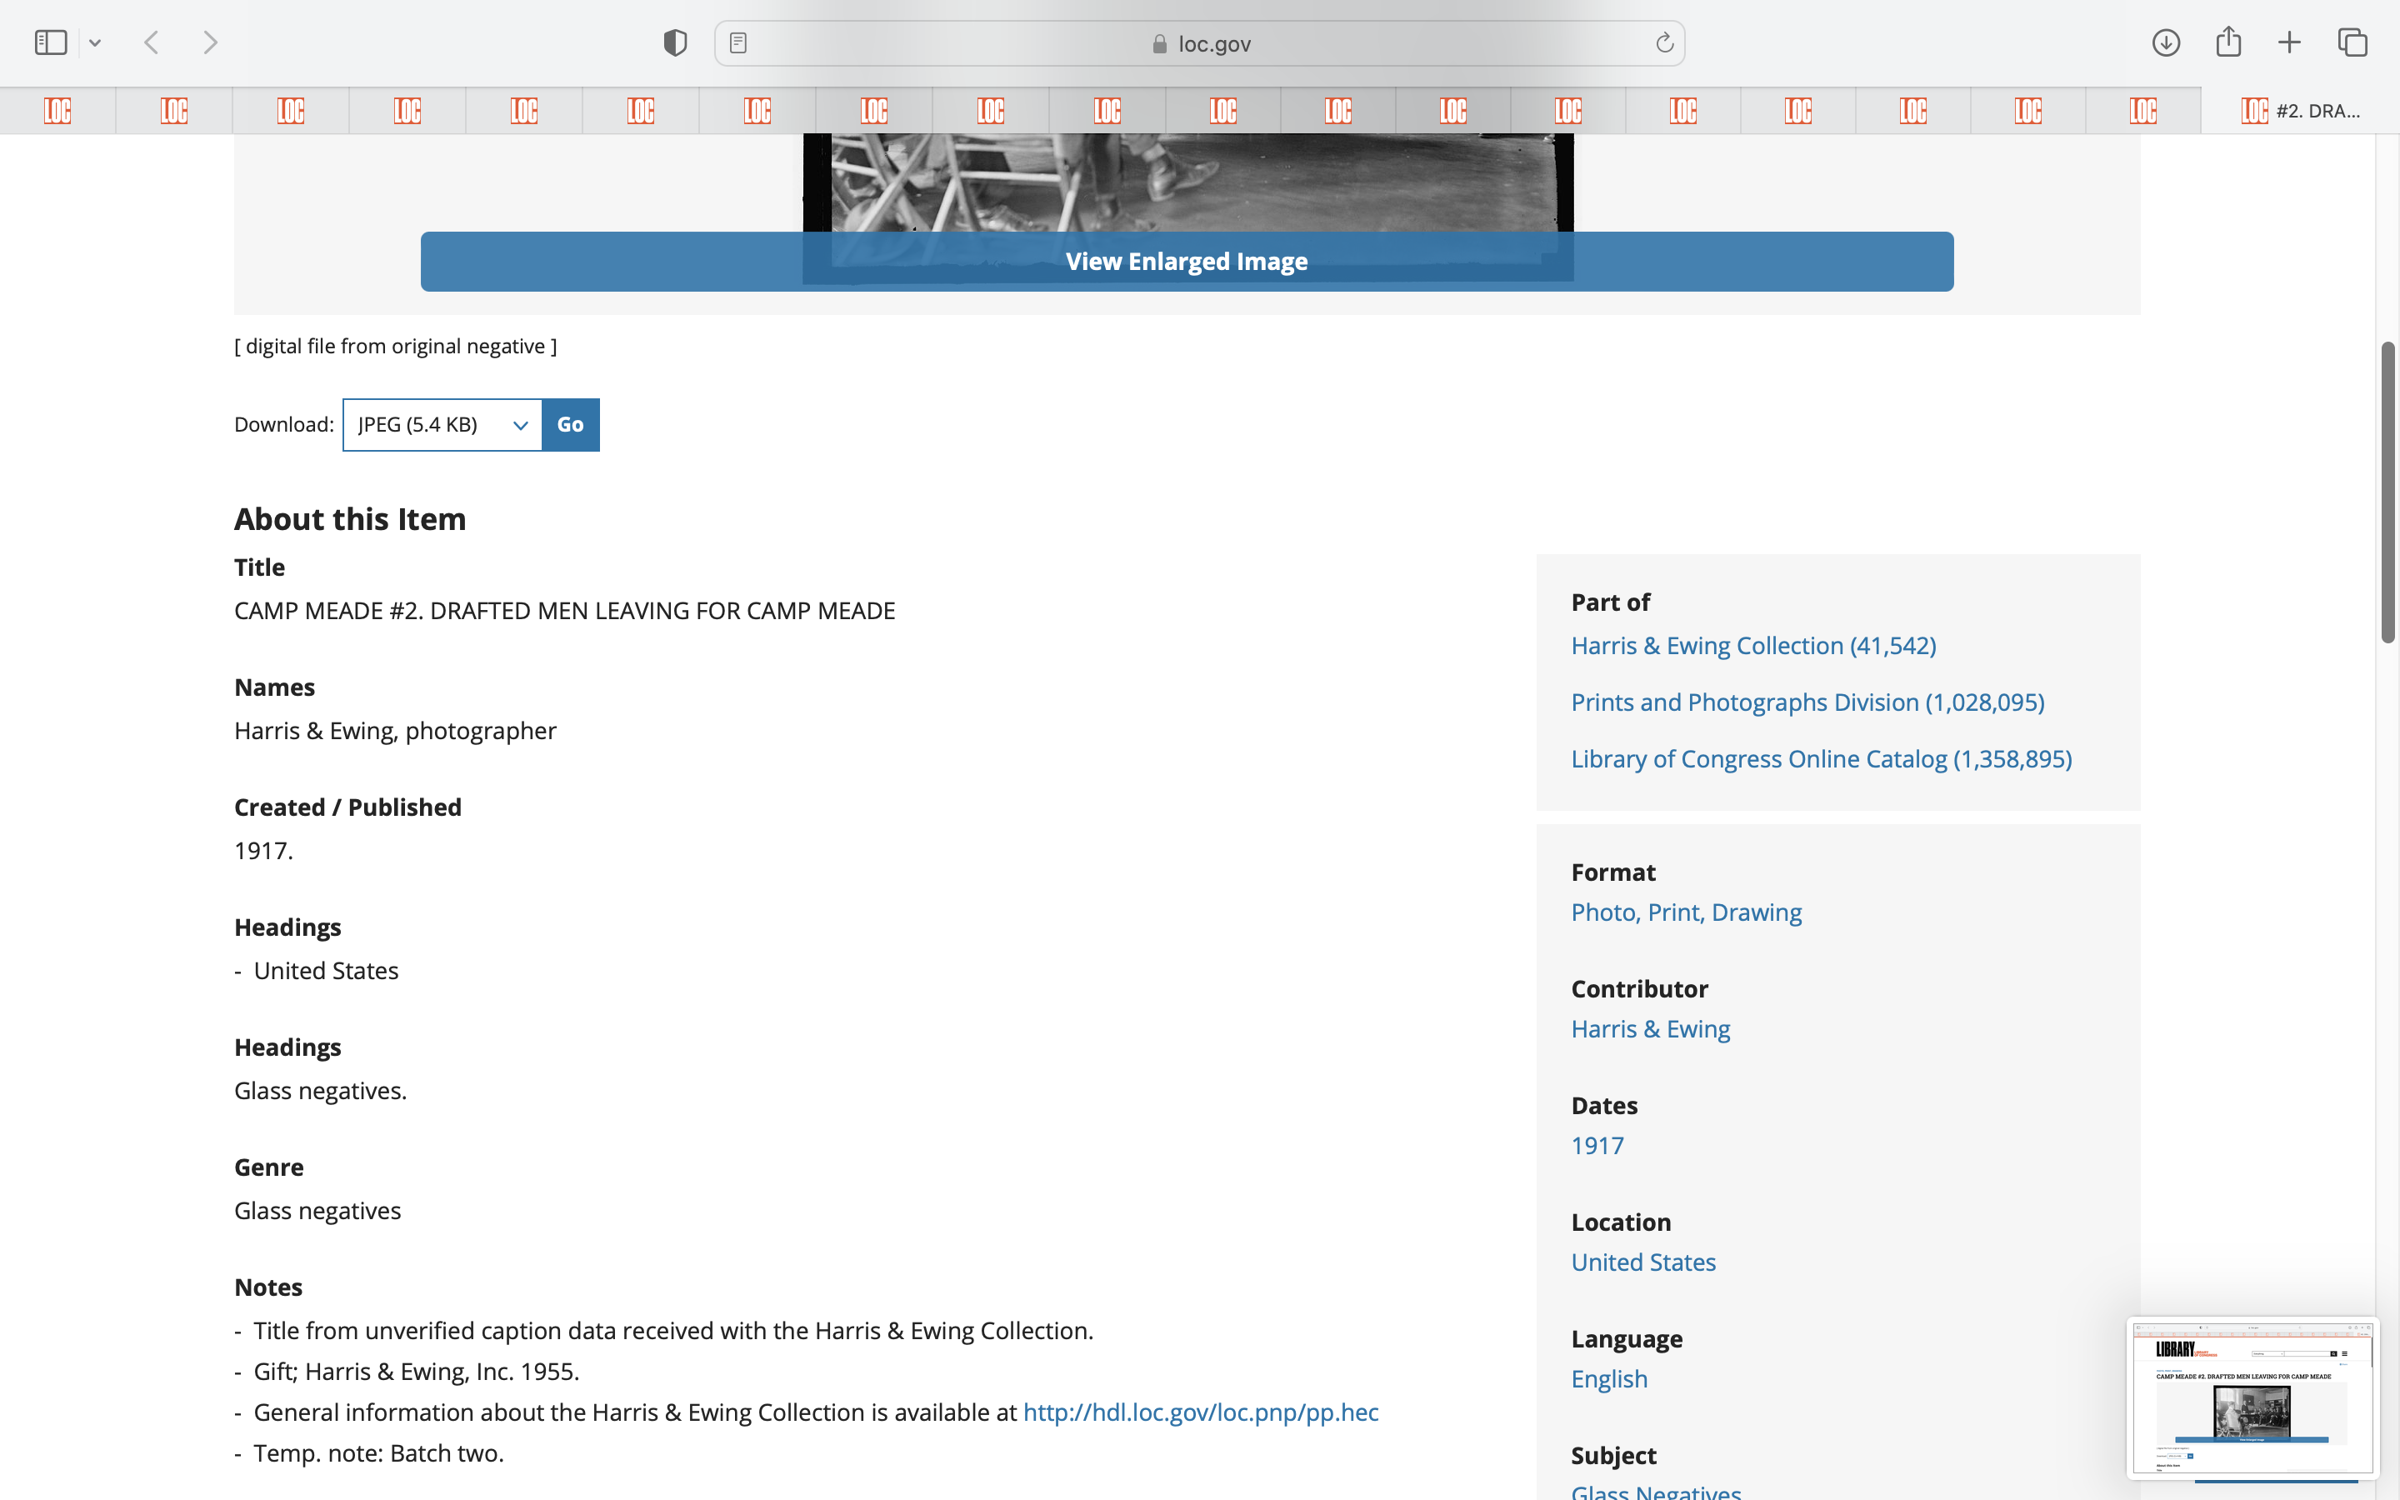Click the Go download button
Screen dimensions: 2400x1500
point(570,425)
